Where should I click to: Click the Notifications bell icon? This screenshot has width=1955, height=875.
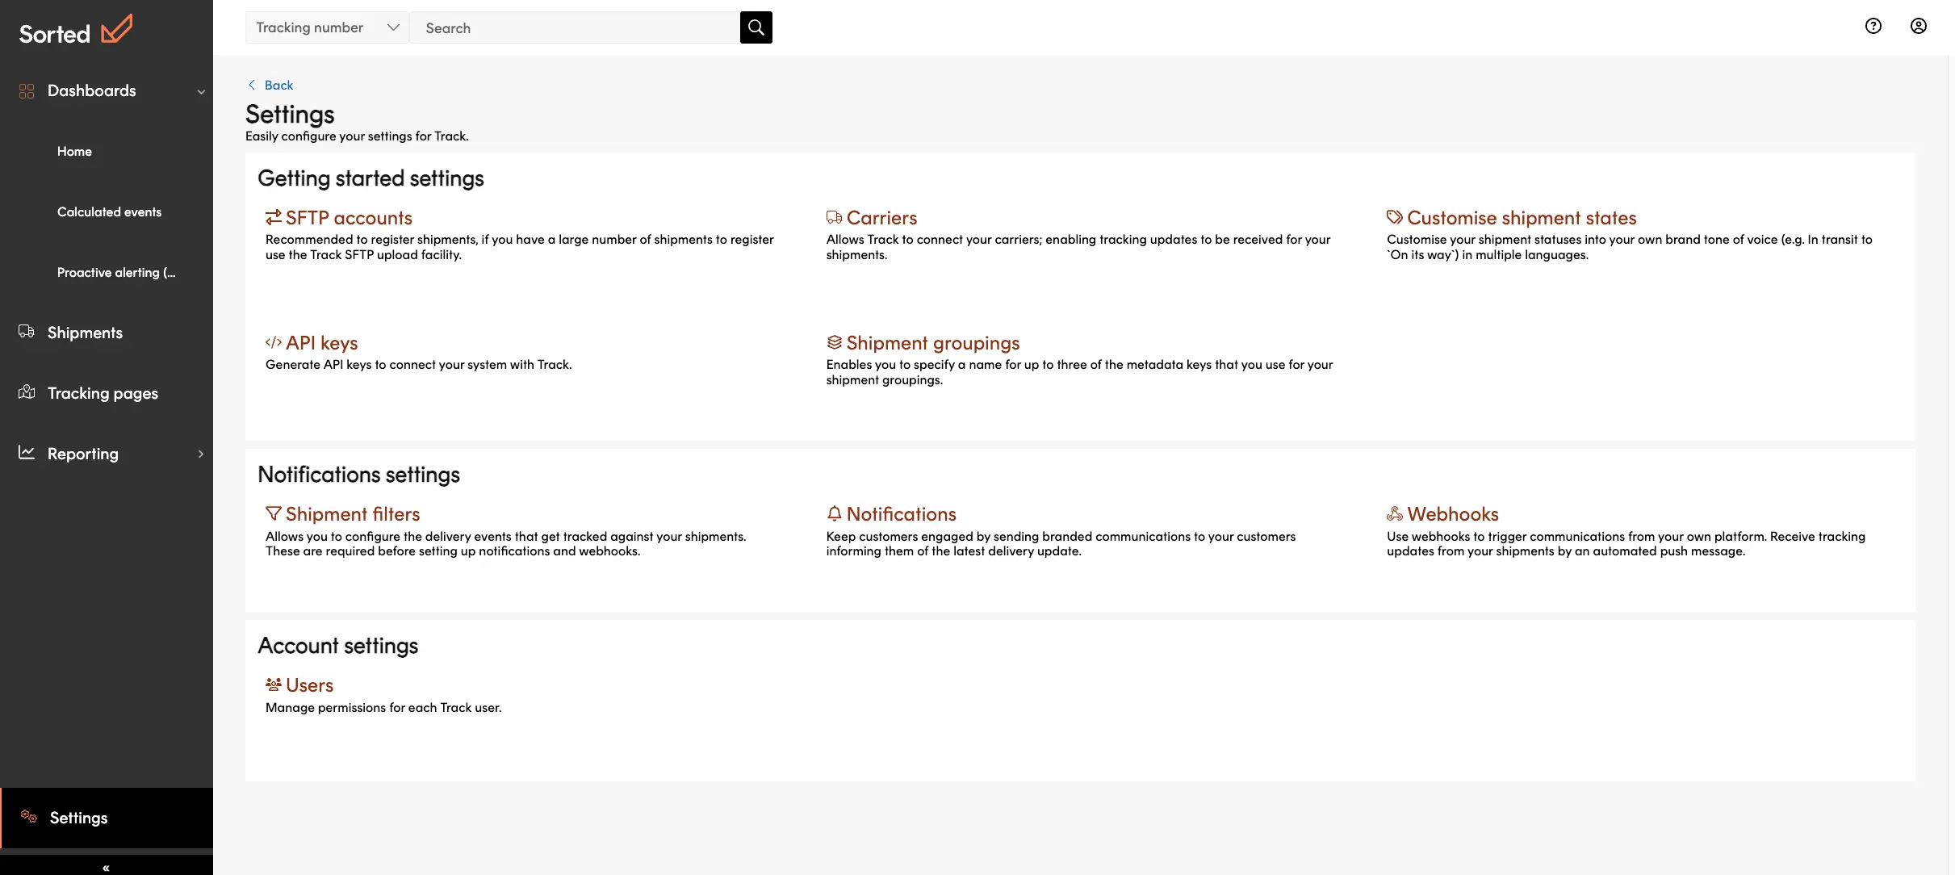coord(833,513)
